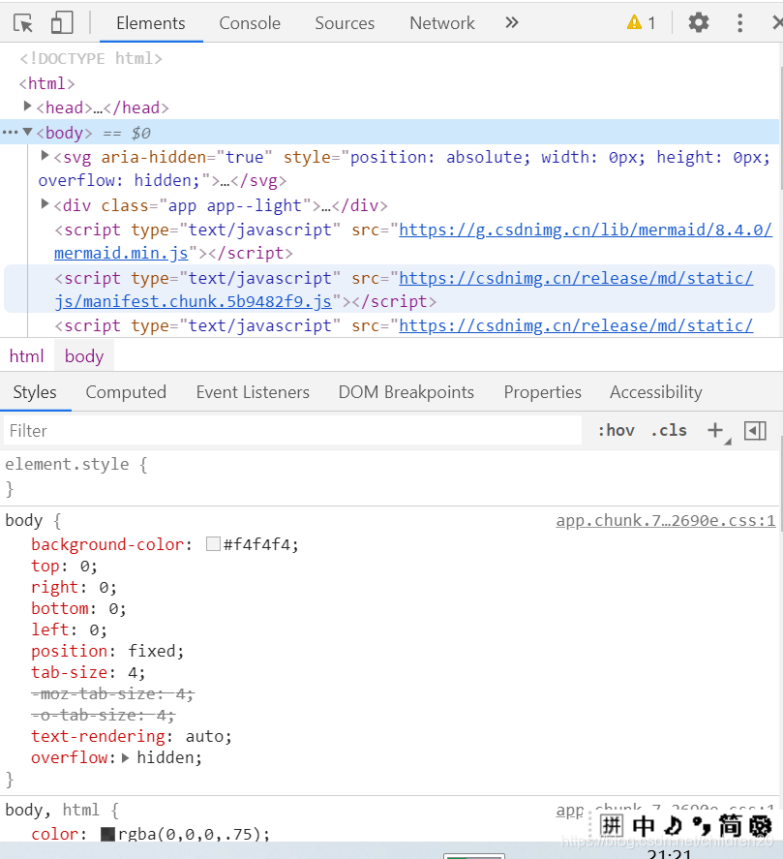The image size is (783, 859).
Task: Open the Event Listeners tab
Action: 253,392
